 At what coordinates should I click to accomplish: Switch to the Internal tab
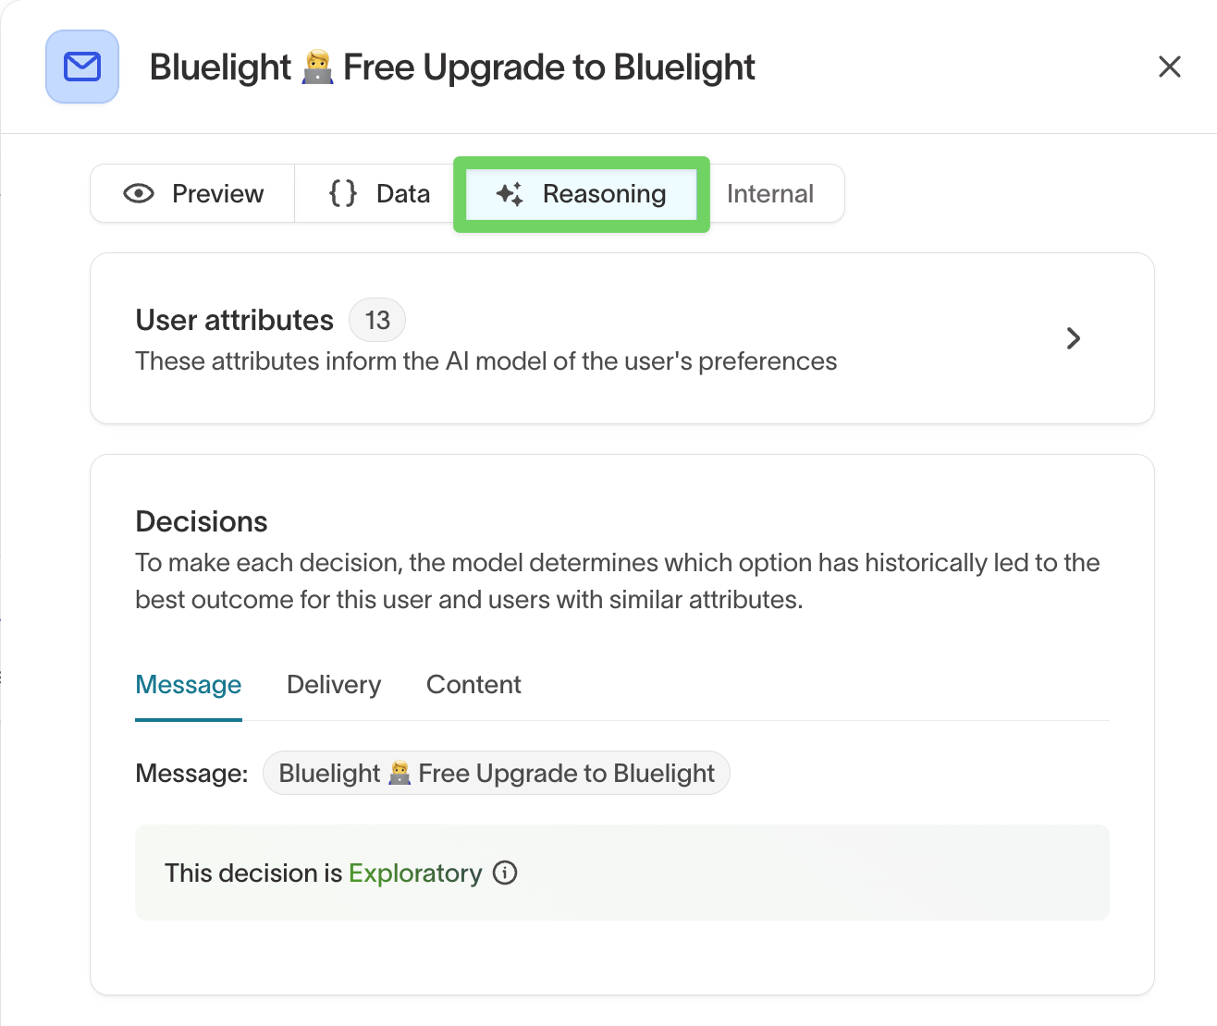tap(769, 193)
